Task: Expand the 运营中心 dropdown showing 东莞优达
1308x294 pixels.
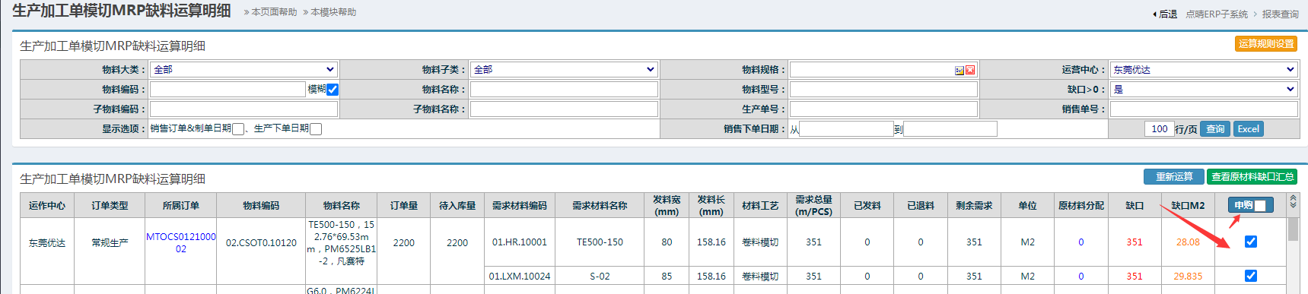Action: tap(1204, 69)
